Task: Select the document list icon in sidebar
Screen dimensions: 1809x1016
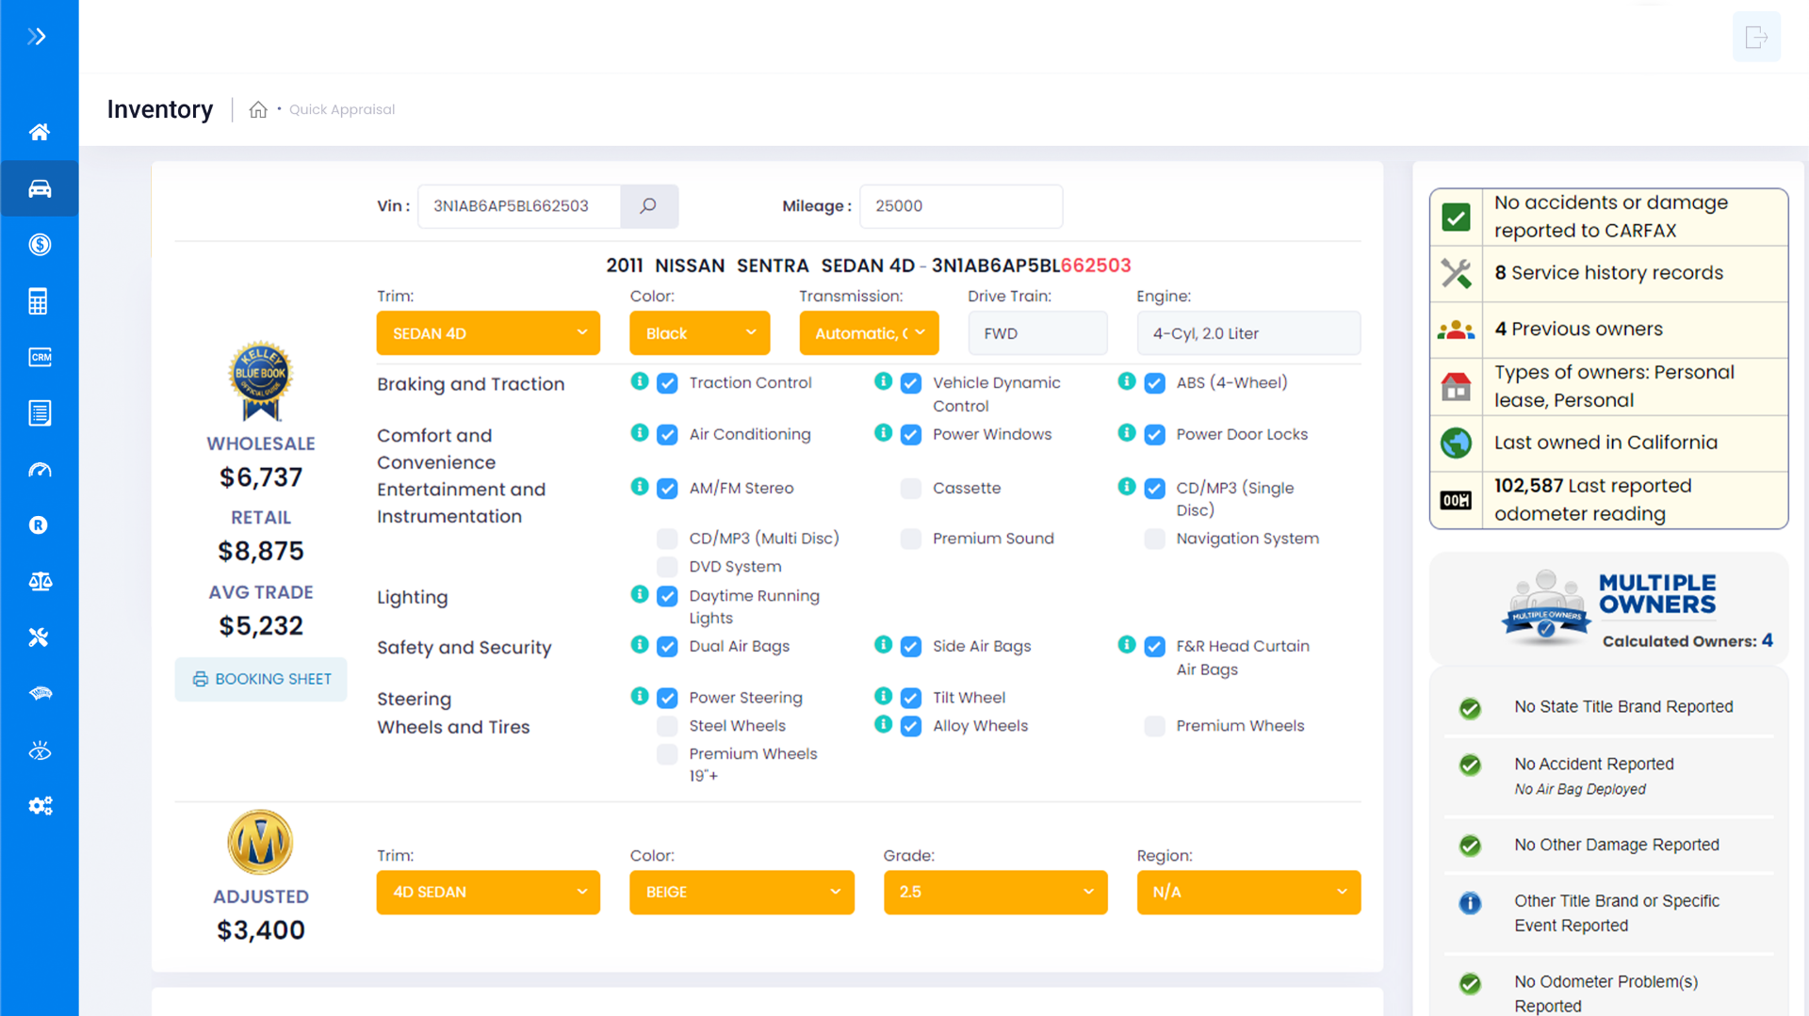Action: (x=40, y=412)
